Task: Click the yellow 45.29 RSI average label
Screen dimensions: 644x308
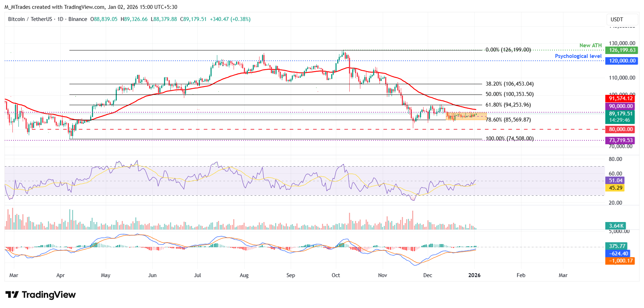Action: (615, 188)
